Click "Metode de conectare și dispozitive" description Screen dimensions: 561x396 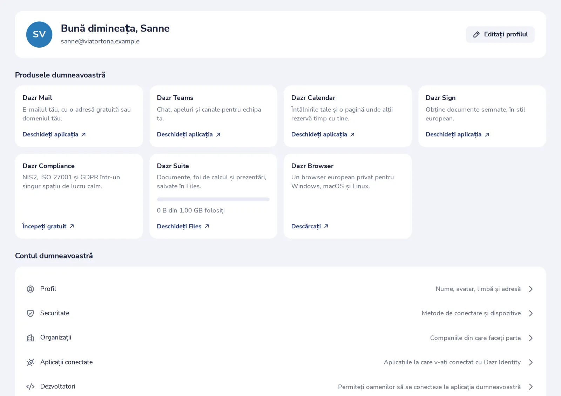471,313
